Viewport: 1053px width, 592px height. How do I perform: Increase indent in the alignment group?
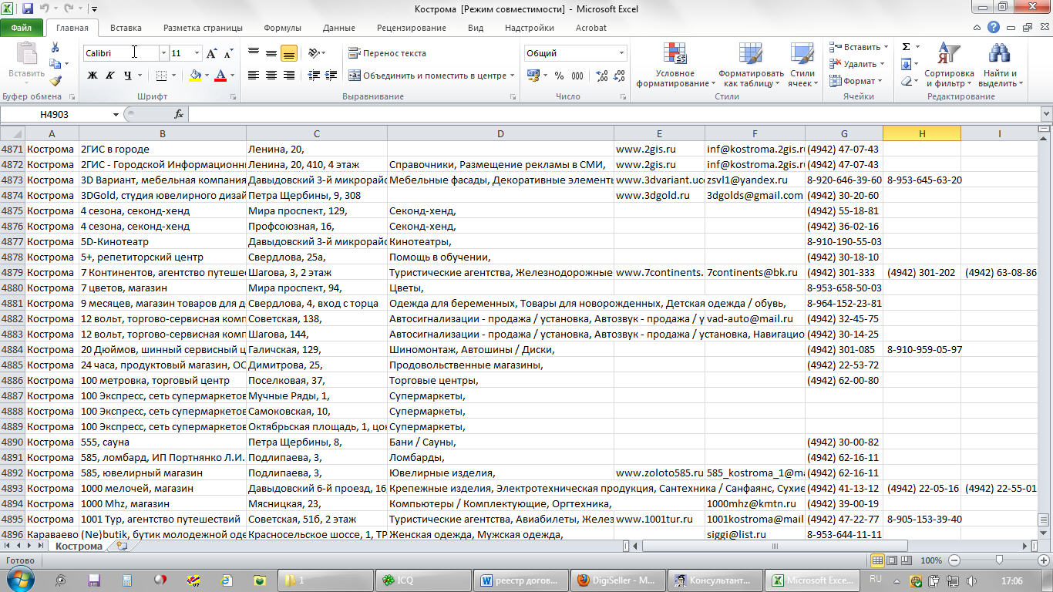point(331,76)
